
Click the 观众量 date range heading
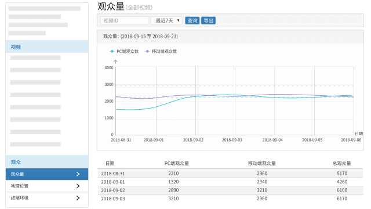[x=140, y=37]
